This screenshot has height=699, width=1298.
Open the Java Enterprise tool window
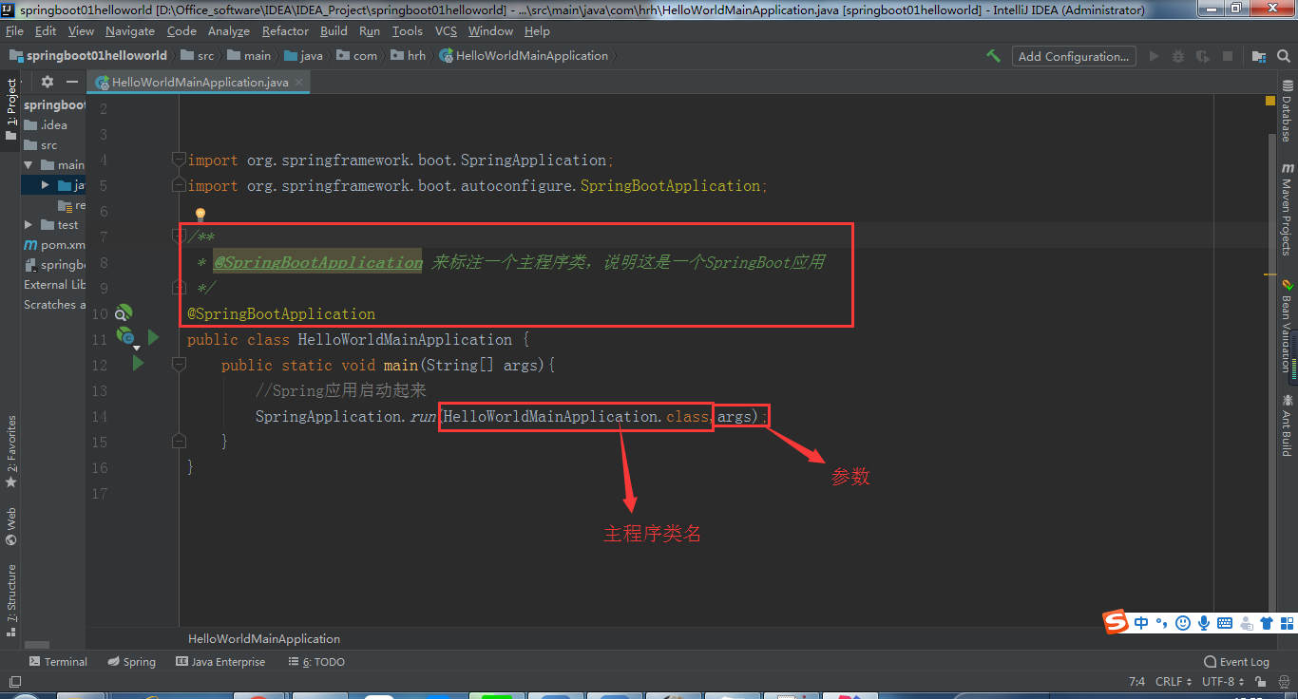(x=220, y=662)
